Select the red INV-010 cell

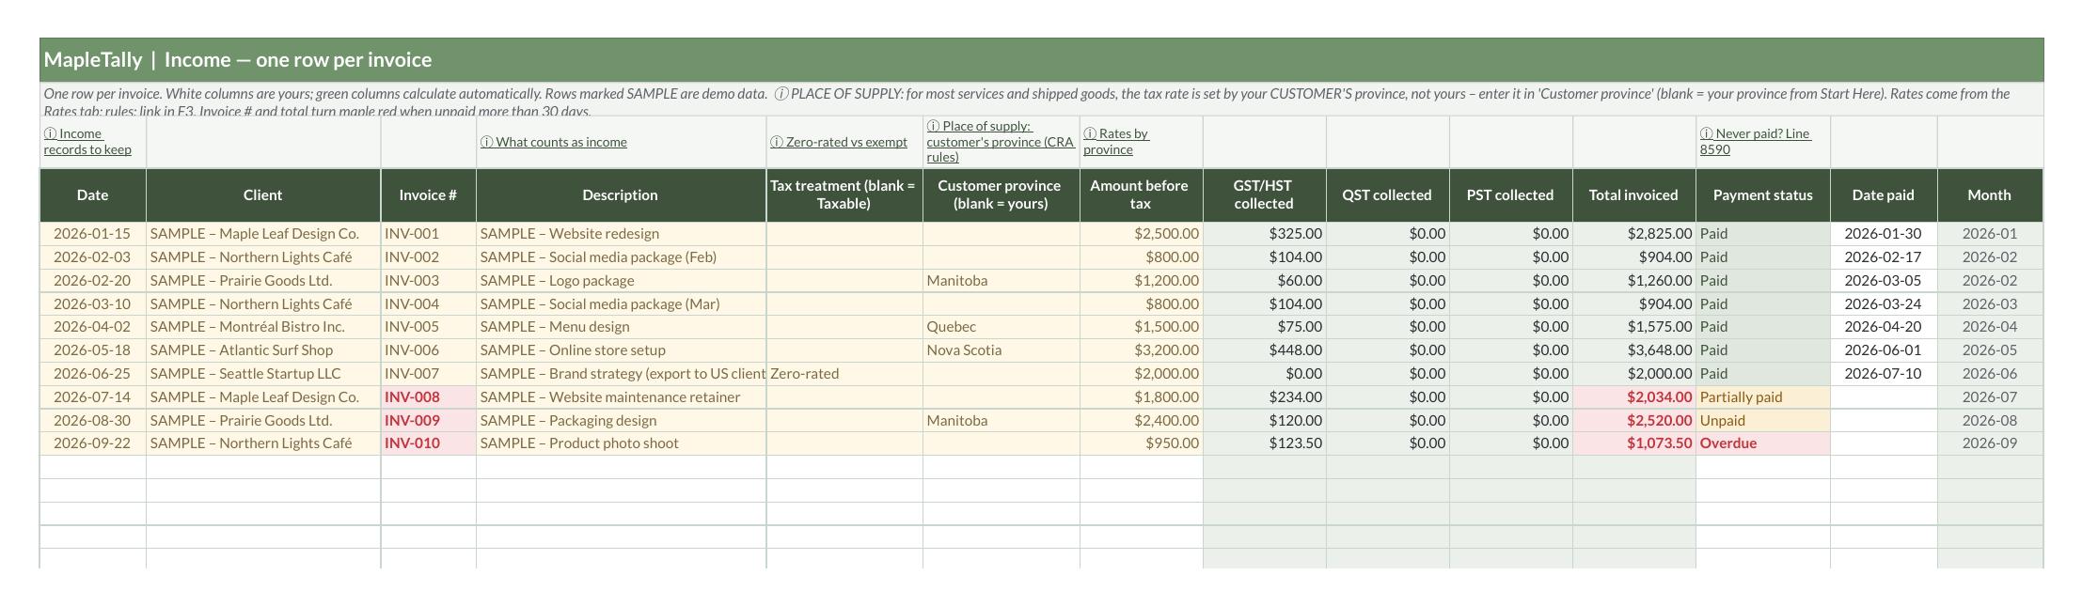(x=428, y=443)
